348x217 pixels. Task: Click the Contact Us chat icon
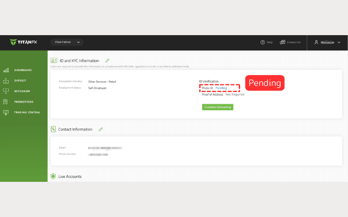[x=282, y=42]
